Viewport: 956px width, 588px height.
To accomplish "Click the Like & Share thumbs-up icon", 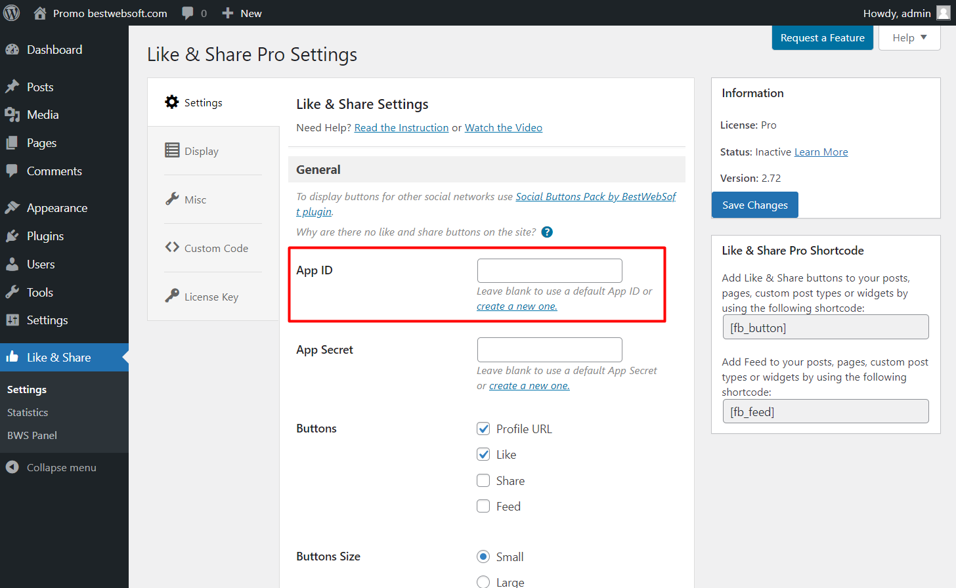I will pos(12,357).
